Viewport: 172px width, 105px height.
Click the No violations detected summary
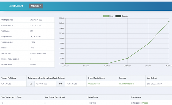126,84
